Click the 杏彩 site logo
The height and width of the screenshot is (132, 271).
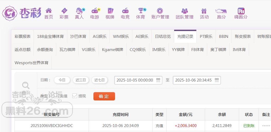pyautogui.click(x=22, y=13)
